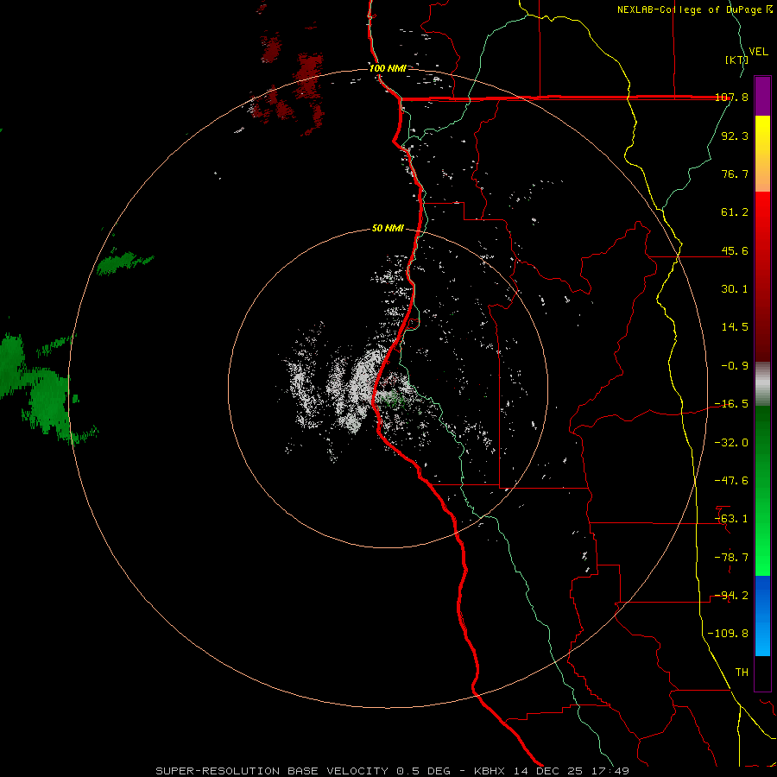Click the 61.2 velocity scale value
Viewport: 777px width, 777px height.
[735, 212]
